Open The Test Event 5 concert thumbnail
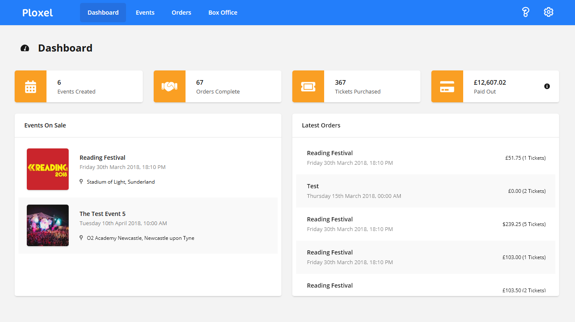The width and height of the screenshot is (575, 322). pyautogui.click(x=48, y=225)
